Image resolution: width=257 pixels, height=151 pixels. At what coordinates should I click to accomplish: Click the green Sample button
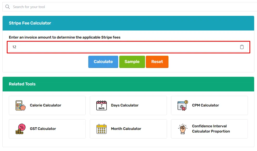pyautogui.click(x=132, y=62)
